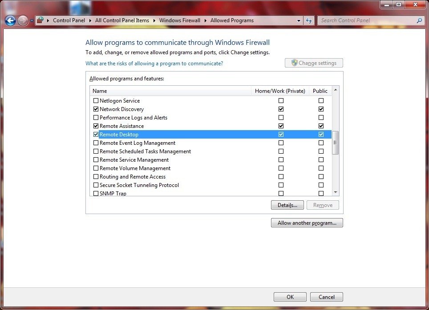
Task: Click the Back navigation arrow button
Action: tap(11, 20)
